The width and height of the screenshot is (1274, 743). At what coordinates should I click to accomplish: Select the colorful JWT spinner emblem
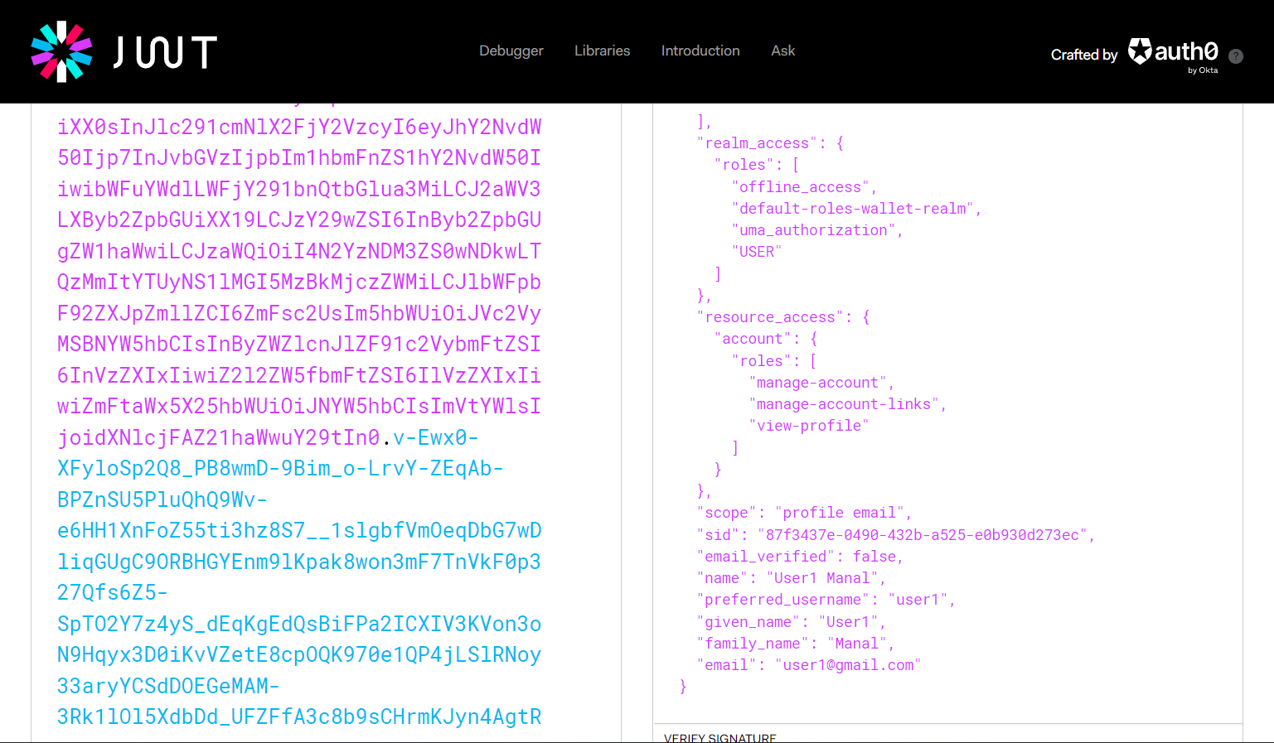(62, 51)
